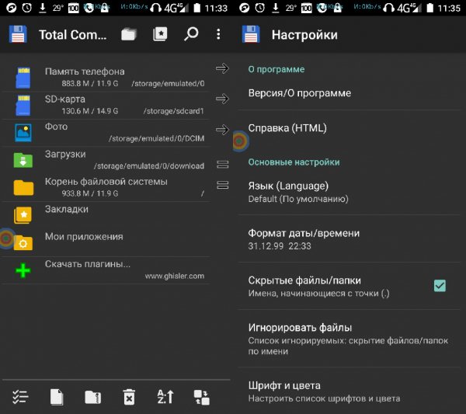
Task: Tap the SD card icon next to SD-карта
Action: (23, 105)
